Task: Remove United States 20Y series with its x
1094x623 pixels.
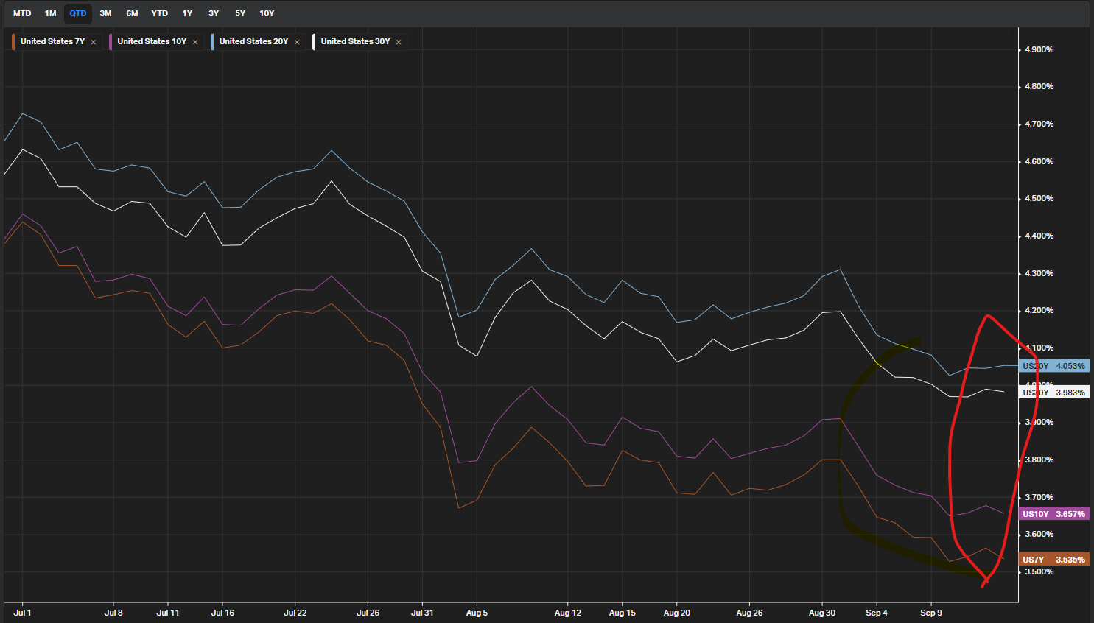Action: (x=297, y=42)
